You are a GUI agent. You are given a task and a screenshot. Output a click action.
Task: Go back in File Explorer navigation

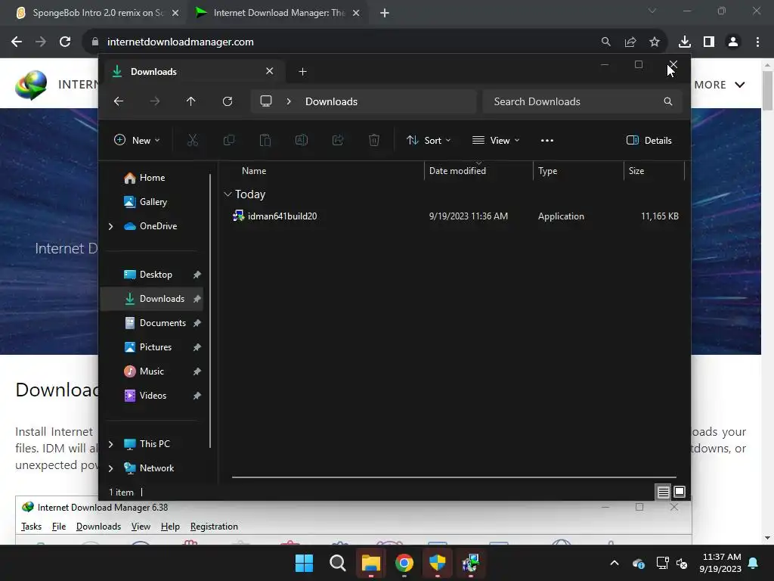click(x=119, y=101)
